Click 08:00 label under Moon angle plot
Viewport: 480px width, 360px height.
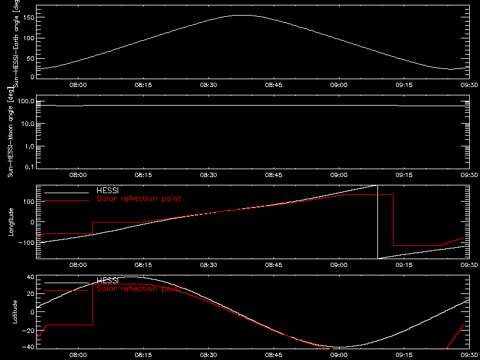(x=78, y=175)
